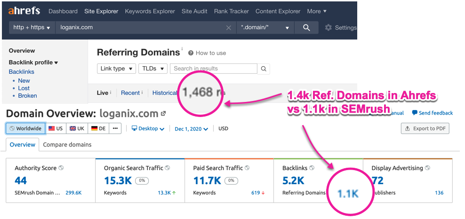The width and height of the screenshot is (465, 219).
Task: Open Lost backlinks in the sidebar
Action: tap(24, 88)
